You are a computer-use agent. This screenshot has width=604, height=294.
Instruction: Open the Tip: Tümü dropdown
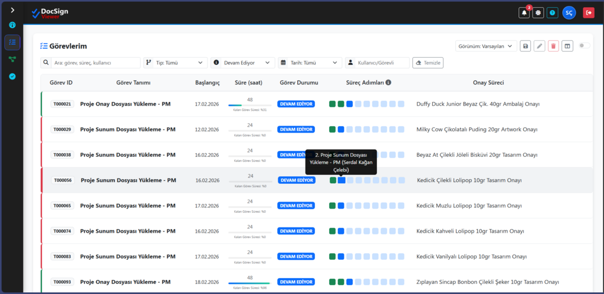click(x=175, y=62)
